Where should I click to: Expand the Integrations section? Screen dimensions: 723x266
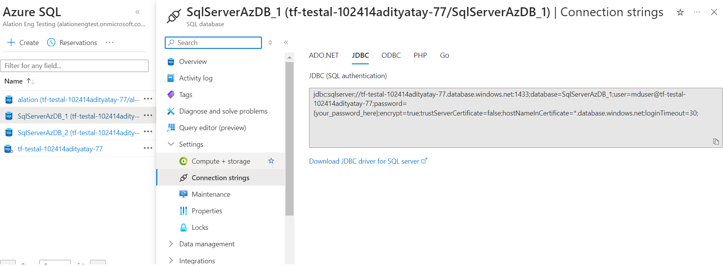coord(171,260)
